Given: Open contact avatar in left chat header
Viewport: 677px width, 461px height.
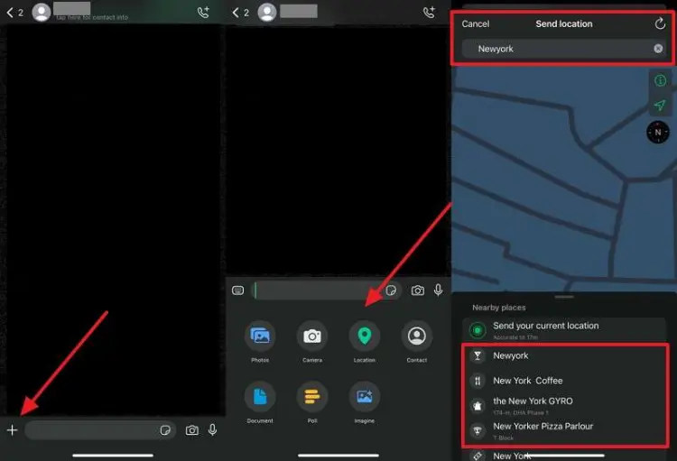Looking at the screenshot, I should [x=42, y=12].
